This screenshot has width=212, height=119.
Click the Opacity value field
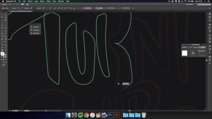click(x=201, y=47)
